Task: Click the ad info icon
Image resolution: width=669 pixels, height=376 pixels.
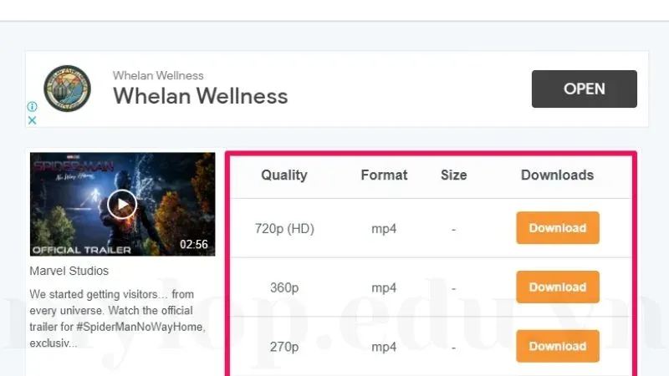Action: pos(32,107)
